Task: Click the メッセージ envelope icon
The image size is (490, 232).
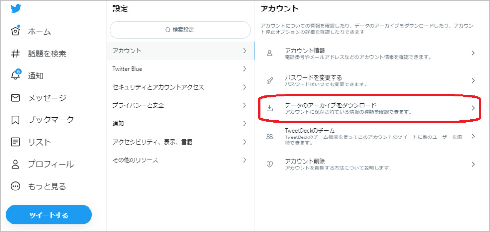Action: pyautogui.click(x=16, y=98)
